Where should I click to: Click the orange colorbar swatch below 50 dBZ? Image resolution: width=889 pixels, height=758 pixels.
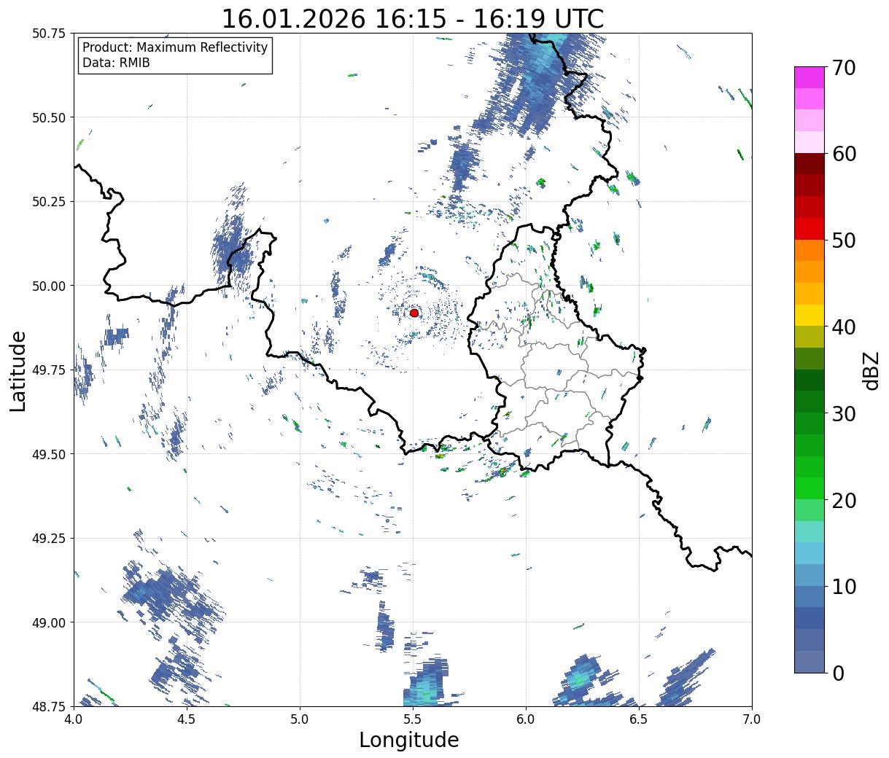pyautogui.click(x=810, y=251)
